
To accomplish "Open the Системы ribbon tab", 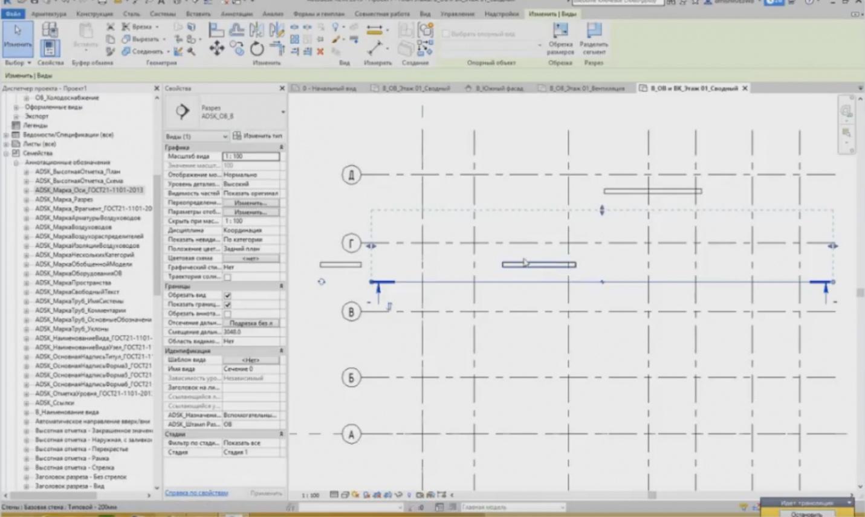I will click(163, 13).
